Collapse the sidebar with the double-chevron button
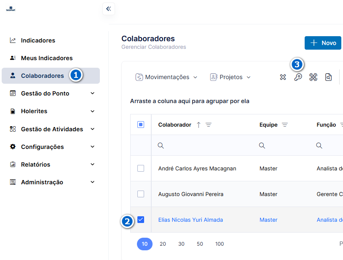This screenshot has height=260, width=343. (108, 9)
